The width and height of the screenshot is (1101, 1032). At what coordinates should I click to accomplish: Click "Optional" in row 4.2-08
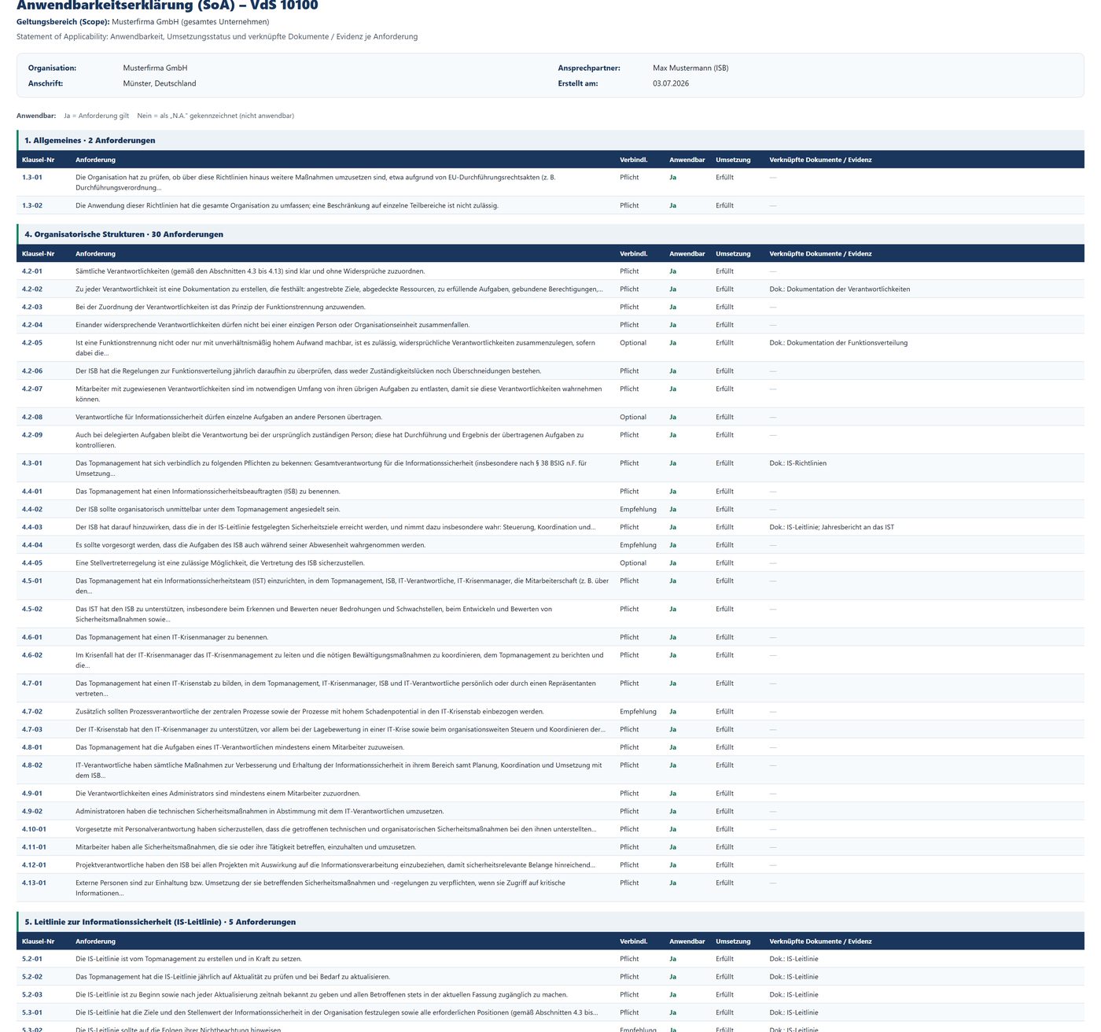[633, 418]
